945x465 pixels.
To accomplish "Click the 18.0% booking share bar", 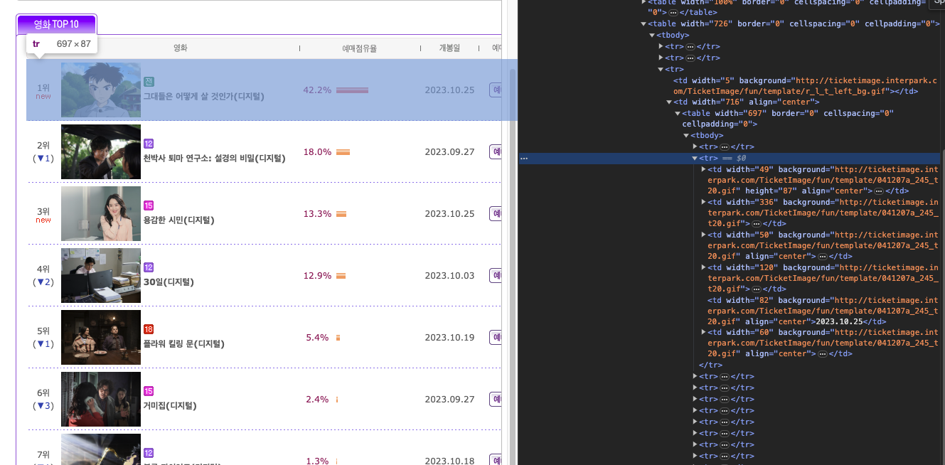I will (x=343, y=152).
